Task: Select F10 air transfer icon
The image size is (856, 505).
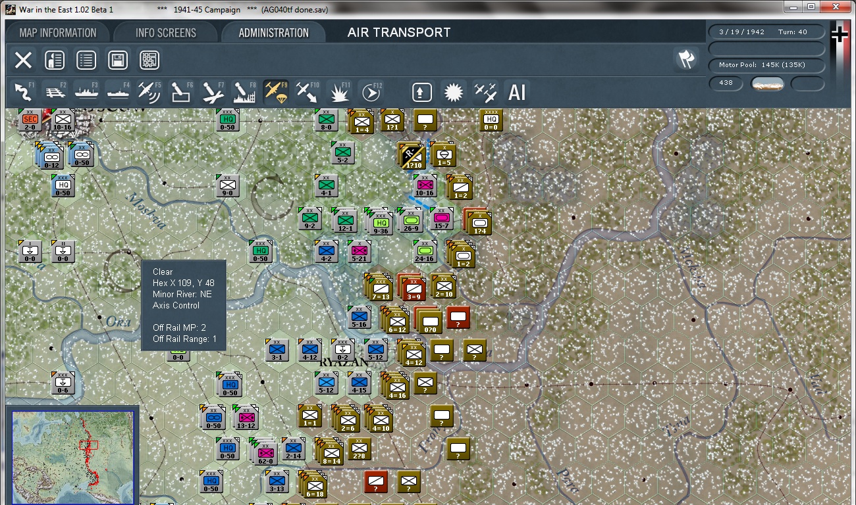Action: tap(308, 92)
